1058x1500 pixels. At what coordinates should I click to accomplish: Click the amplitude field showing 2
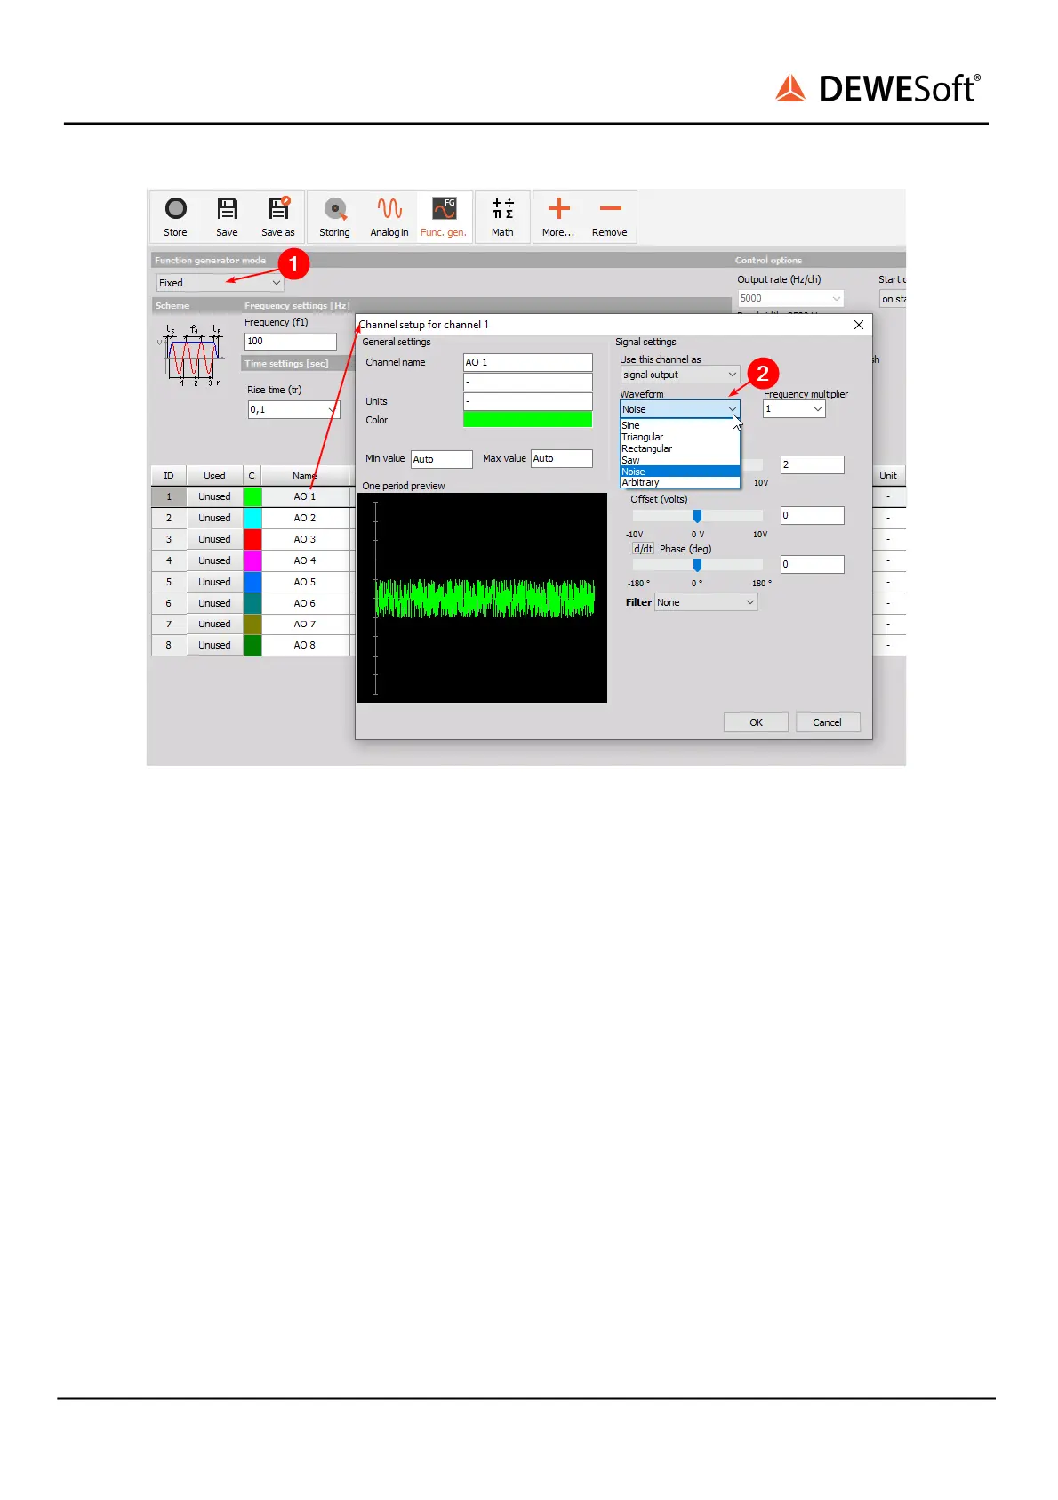pyautogui.click(x=813, y=464)
